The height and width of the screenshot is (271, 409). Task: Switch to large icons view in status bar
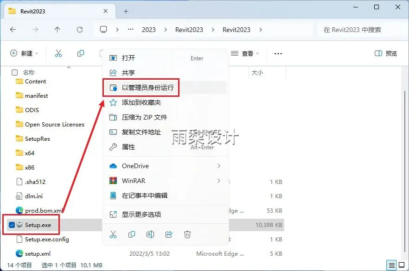point(402,265)
